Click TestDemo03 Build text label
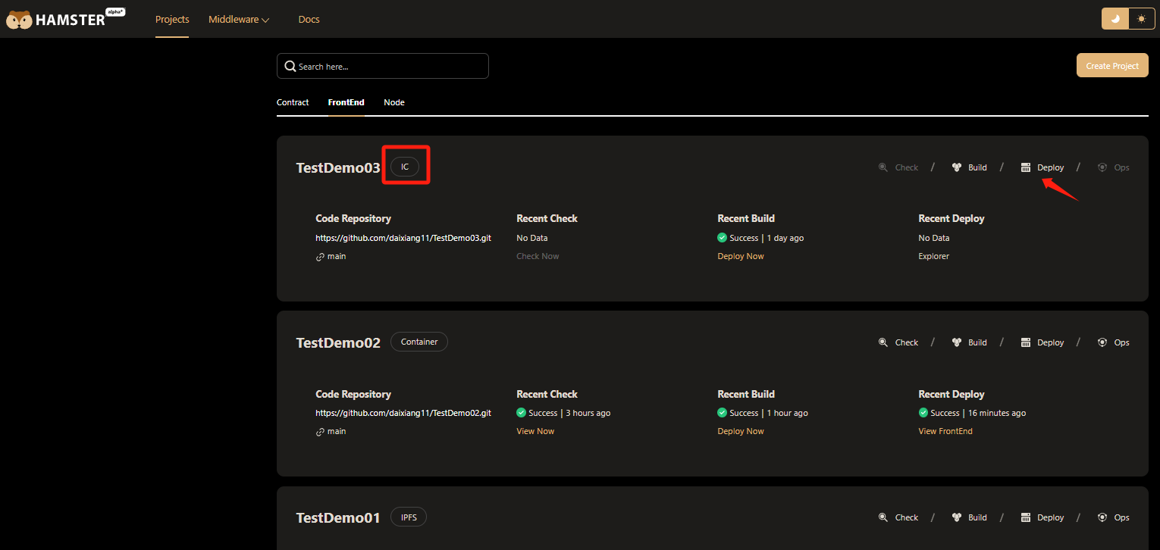The height and width of the screenshot is (550, 1160). [977, 167]
